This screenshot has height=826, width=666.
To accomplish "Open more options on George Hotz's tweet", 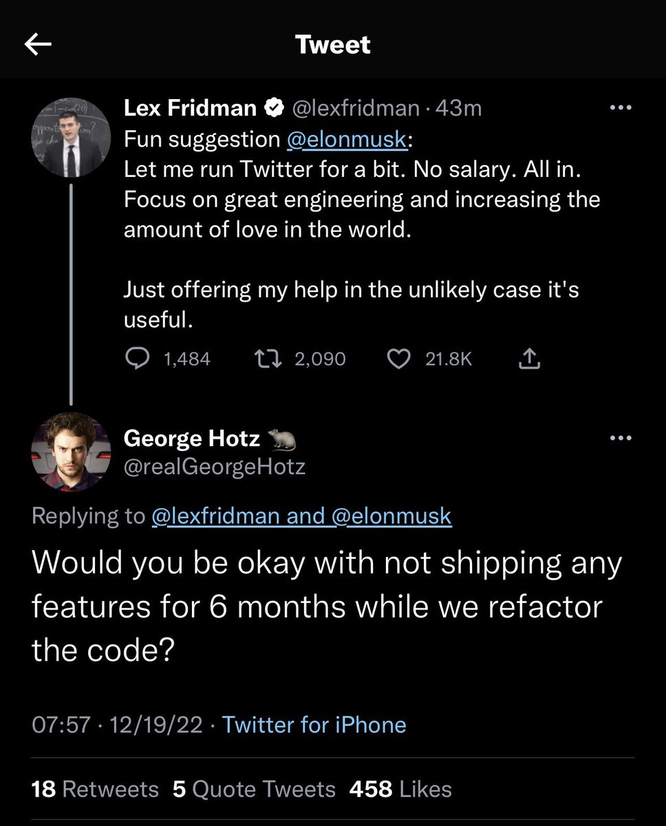I will point(621,438).
